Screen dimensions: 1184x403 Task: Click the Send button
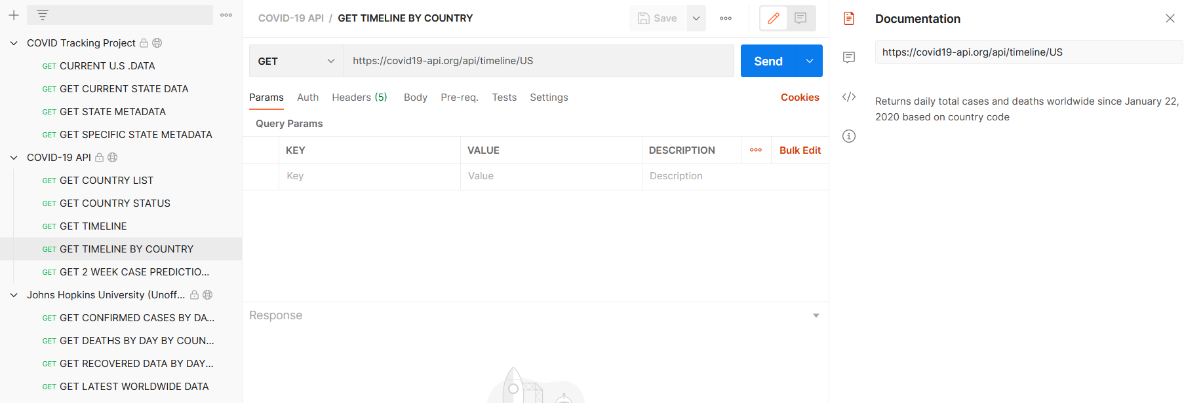(768, 61)
